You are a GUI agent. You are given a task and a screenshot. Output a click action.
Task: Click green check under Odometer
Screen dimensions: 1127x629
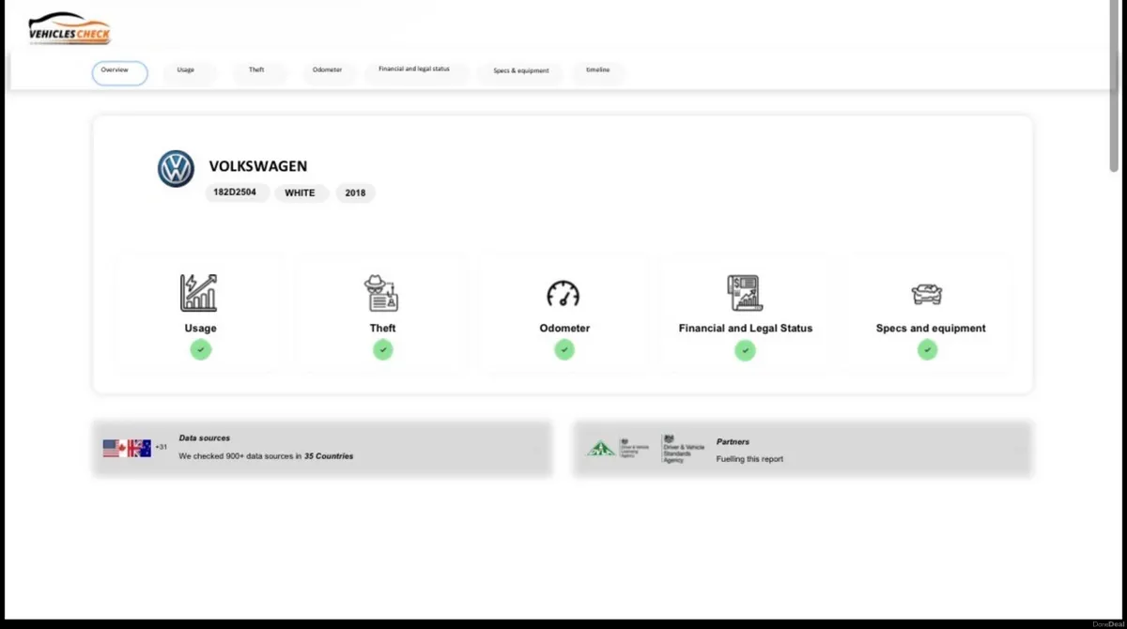pos(563,349)
